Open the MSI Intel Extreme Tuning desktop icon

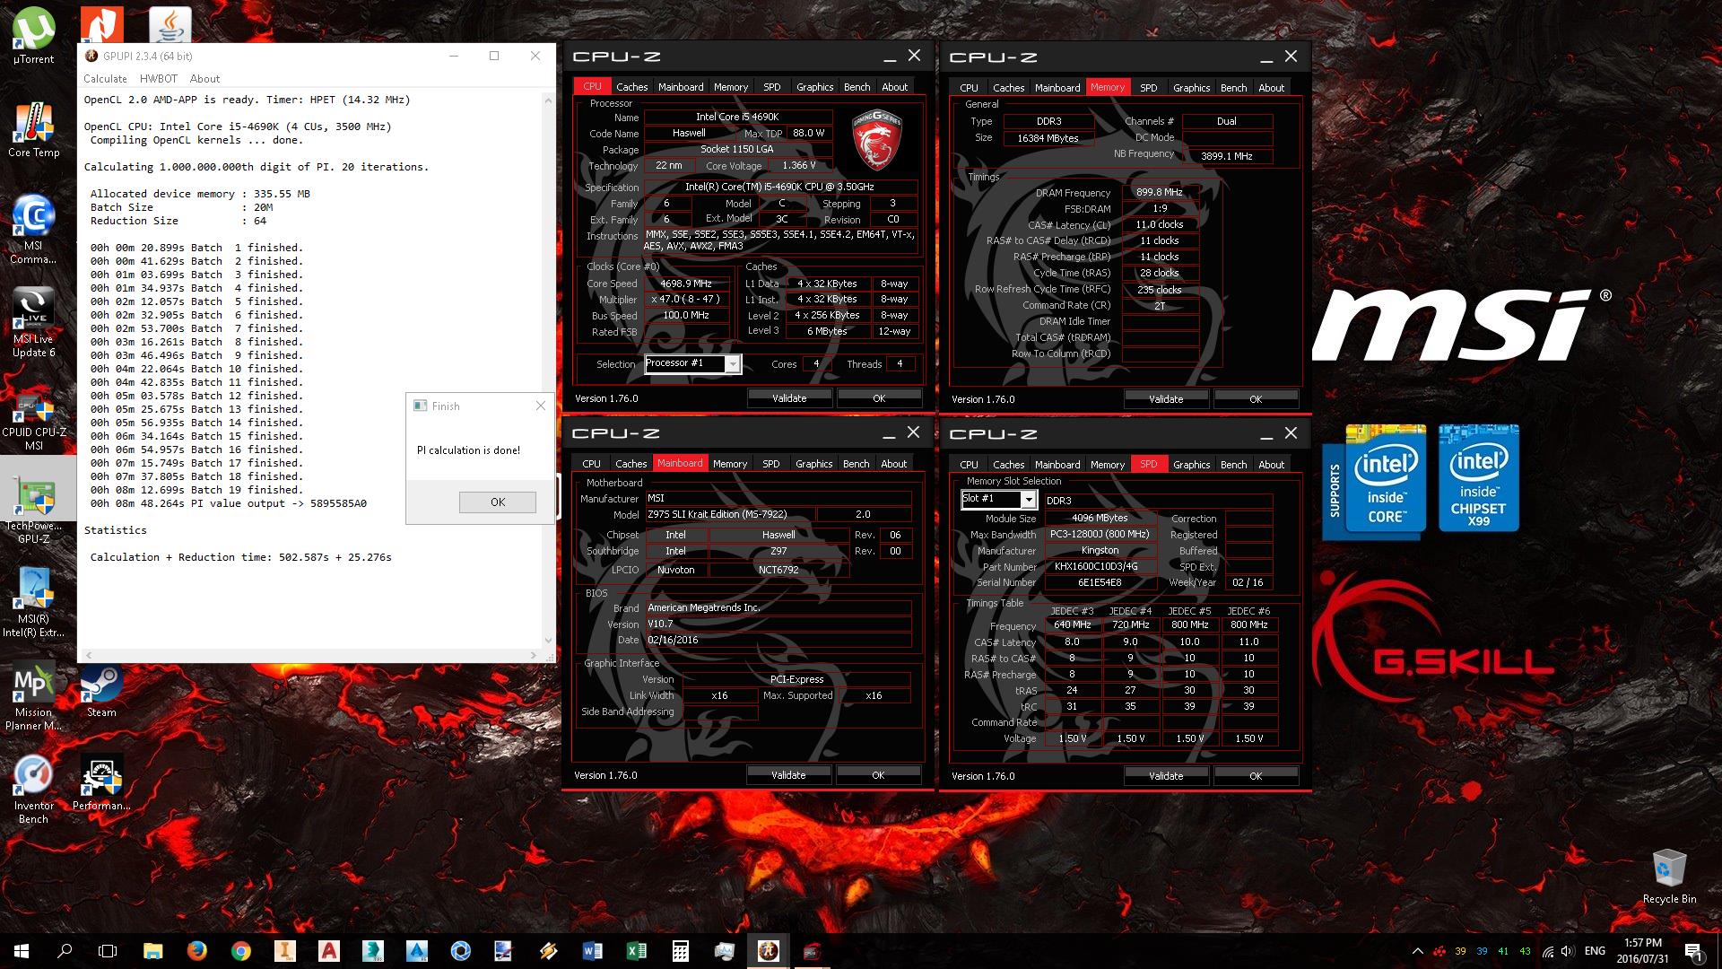coord(33,603)
